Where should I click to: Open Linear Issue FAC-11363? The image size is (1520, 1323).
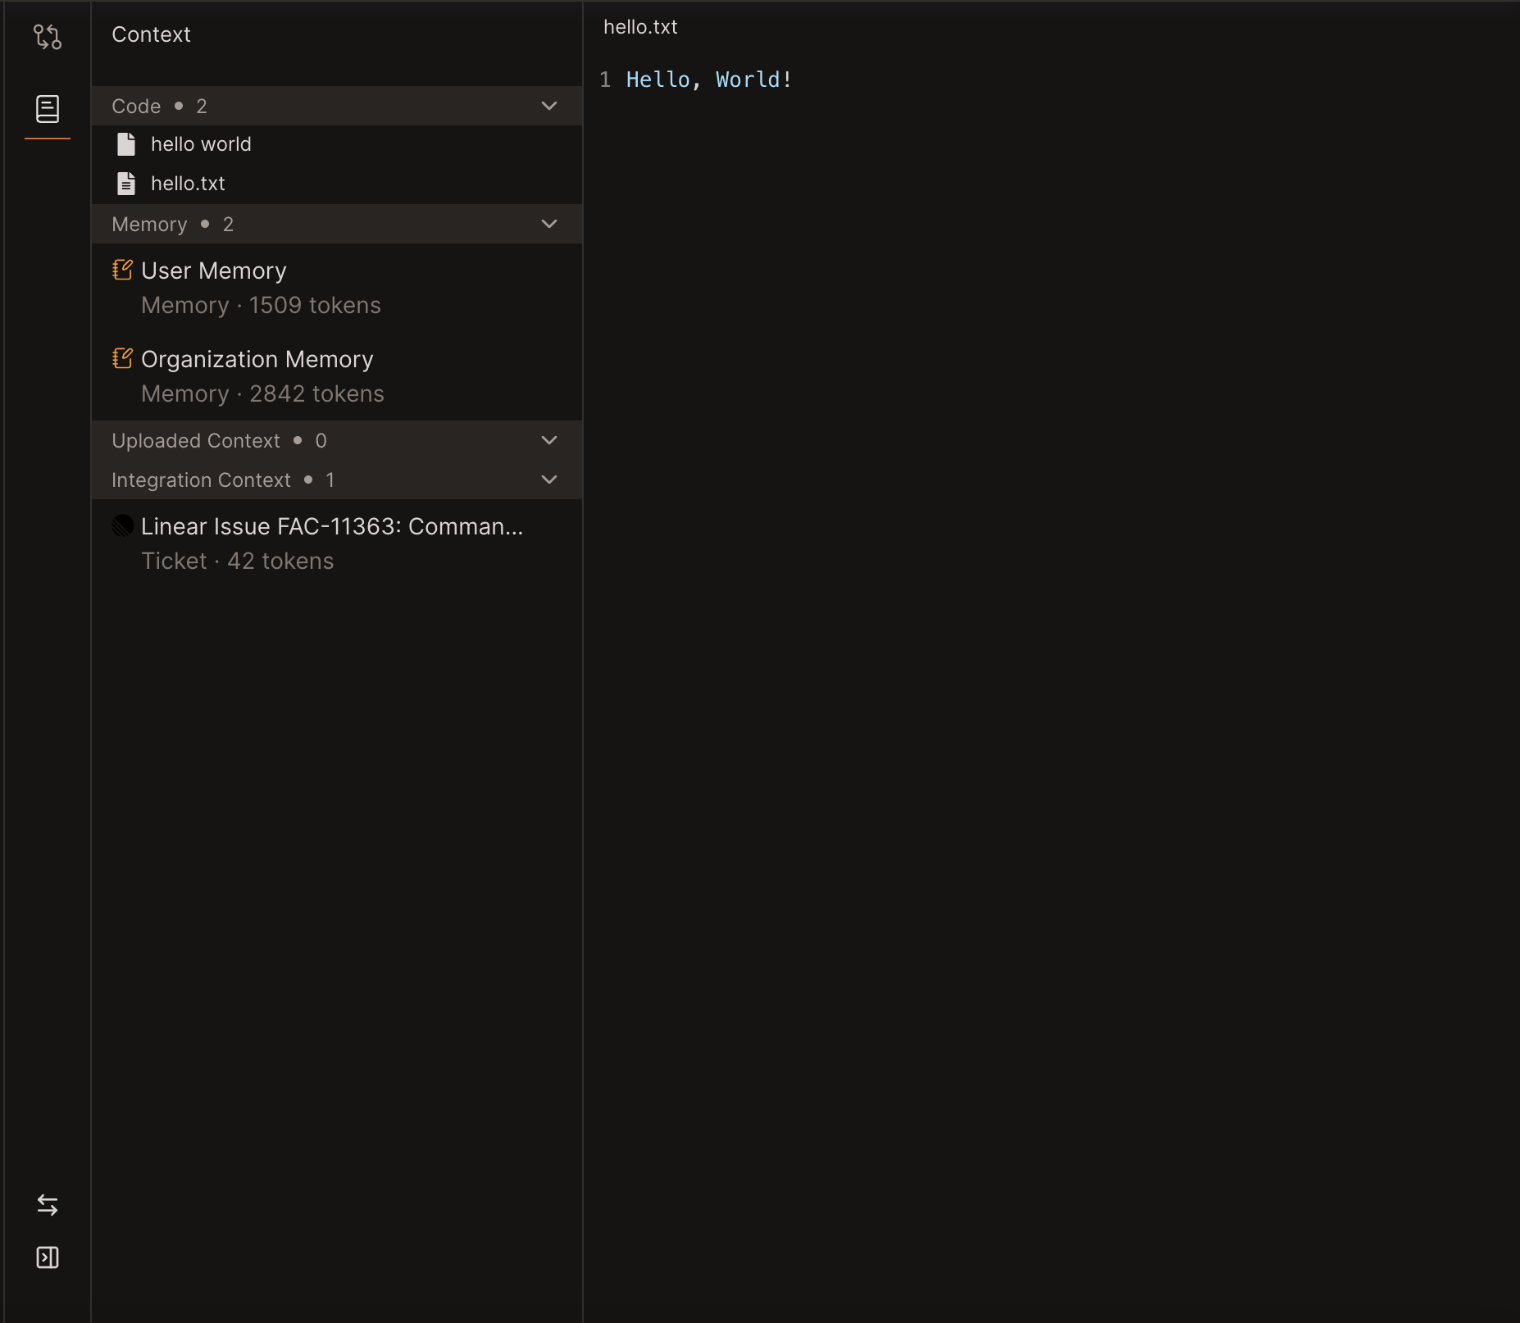pos(331,526)
